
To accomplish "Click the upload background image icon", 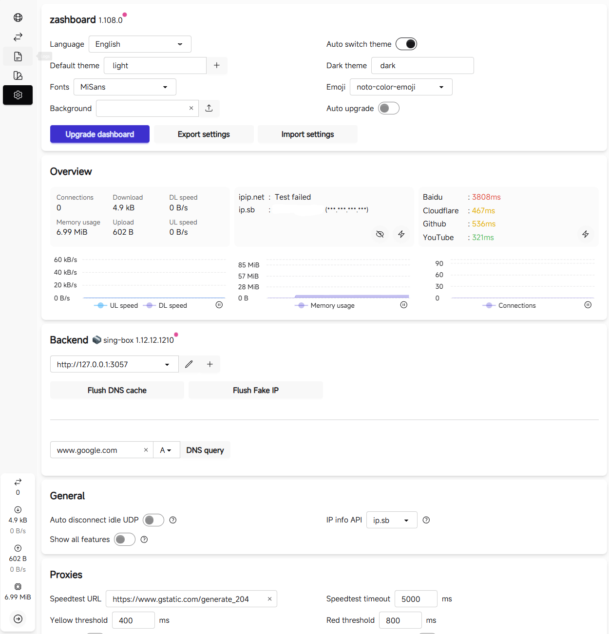I will click(209, 108).
